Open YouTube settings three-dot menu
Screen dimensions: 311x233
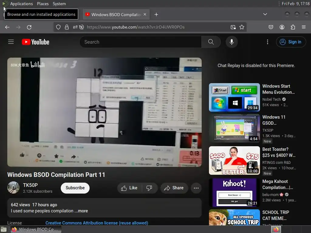[x=268, y=42]
